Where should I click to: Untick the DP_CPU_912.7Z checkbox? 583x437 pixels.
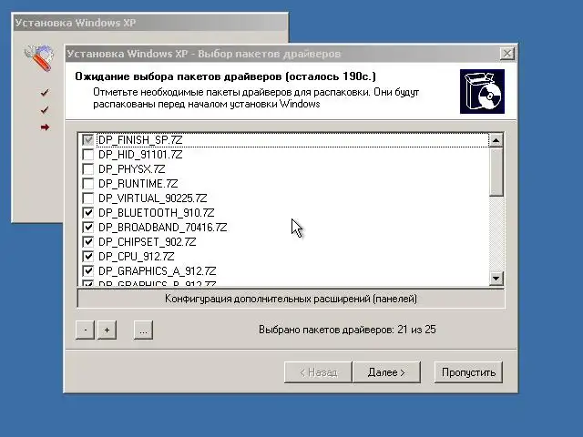88,257
